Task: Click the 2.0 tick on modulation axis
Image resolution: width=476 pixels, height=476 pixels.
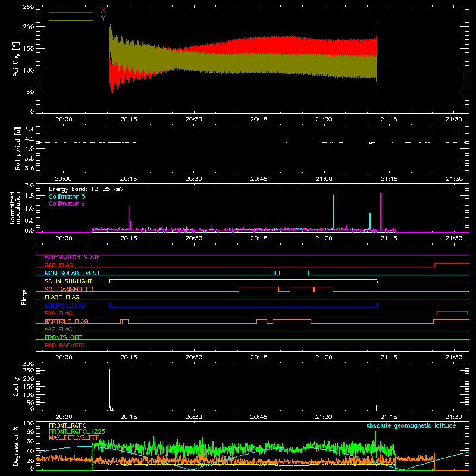Action: tap(29, 185)
